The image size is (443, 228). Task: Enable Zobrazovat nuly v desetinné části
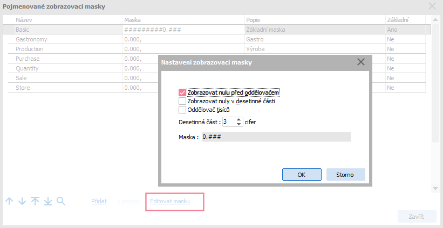coord(182,101)
